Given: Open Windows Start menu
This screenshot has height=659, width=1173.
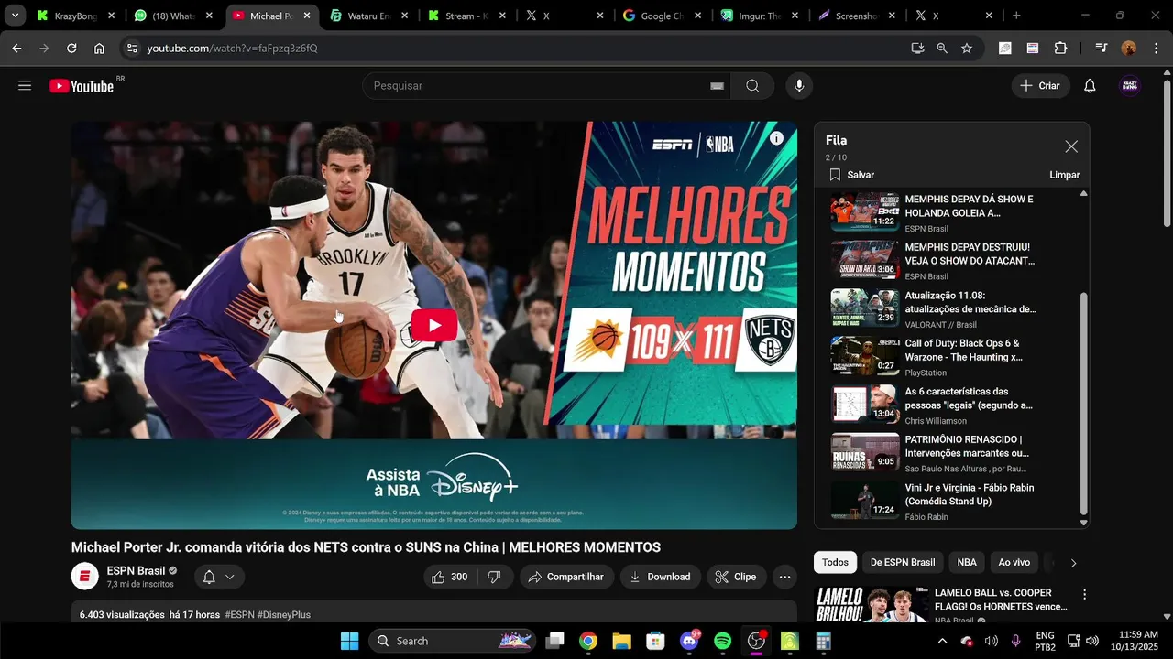Looking at the screenshot, I should (349, 641).
